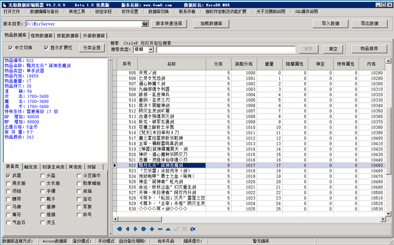Screen dimensions: 394x245
Task: Refresh data with the circular arrow icon
Action: [x=192, y=229]
